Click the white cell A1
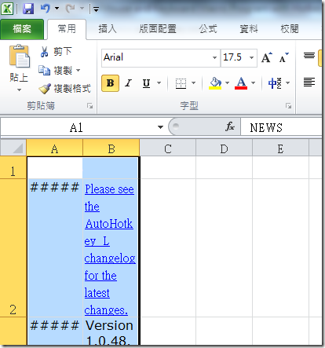Image resolution: width=325 pixels, height=348 pixels. coord(55,168)
